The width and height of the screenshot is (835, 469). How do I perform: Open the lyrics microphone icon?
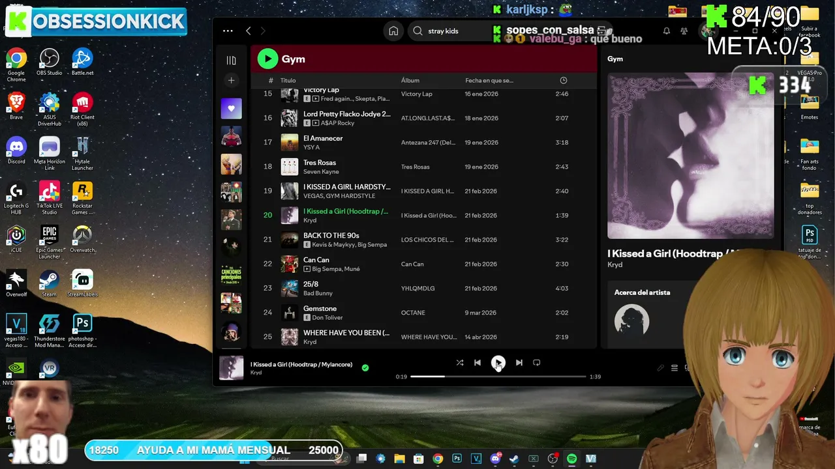tap(660, 368)
